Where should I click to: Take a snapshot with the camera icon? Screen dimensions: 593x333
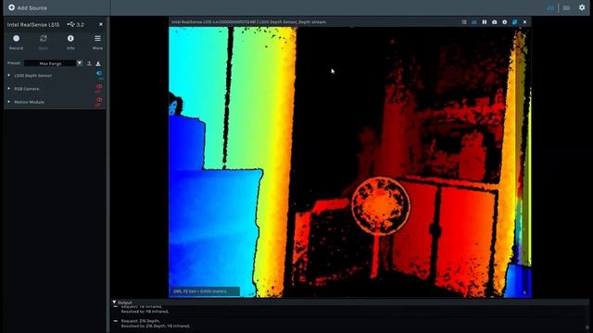click(494, 22)
